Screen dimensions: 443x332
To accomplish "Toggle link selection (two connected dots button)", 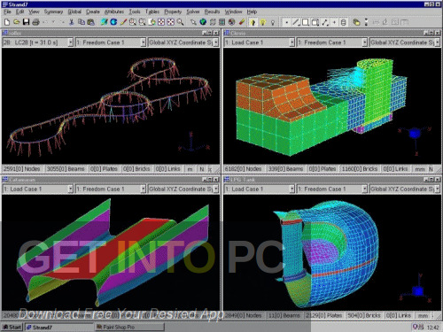I will (325, 22).
